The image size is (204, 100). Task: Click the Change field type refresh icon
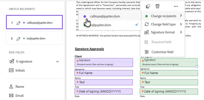tap(146, 24)
